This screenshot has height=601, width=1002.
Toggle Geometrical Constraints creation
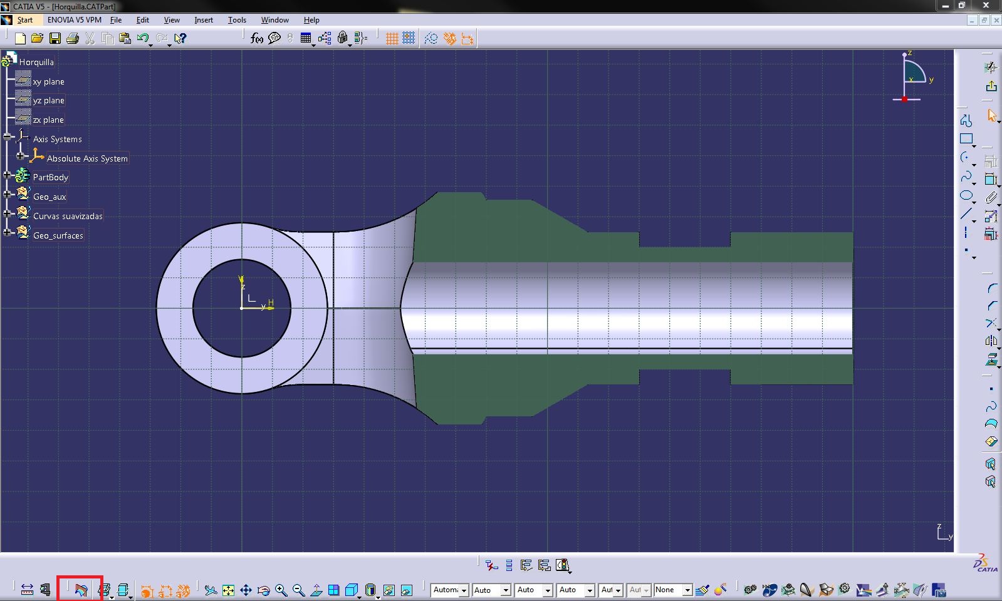coord(449,39)
